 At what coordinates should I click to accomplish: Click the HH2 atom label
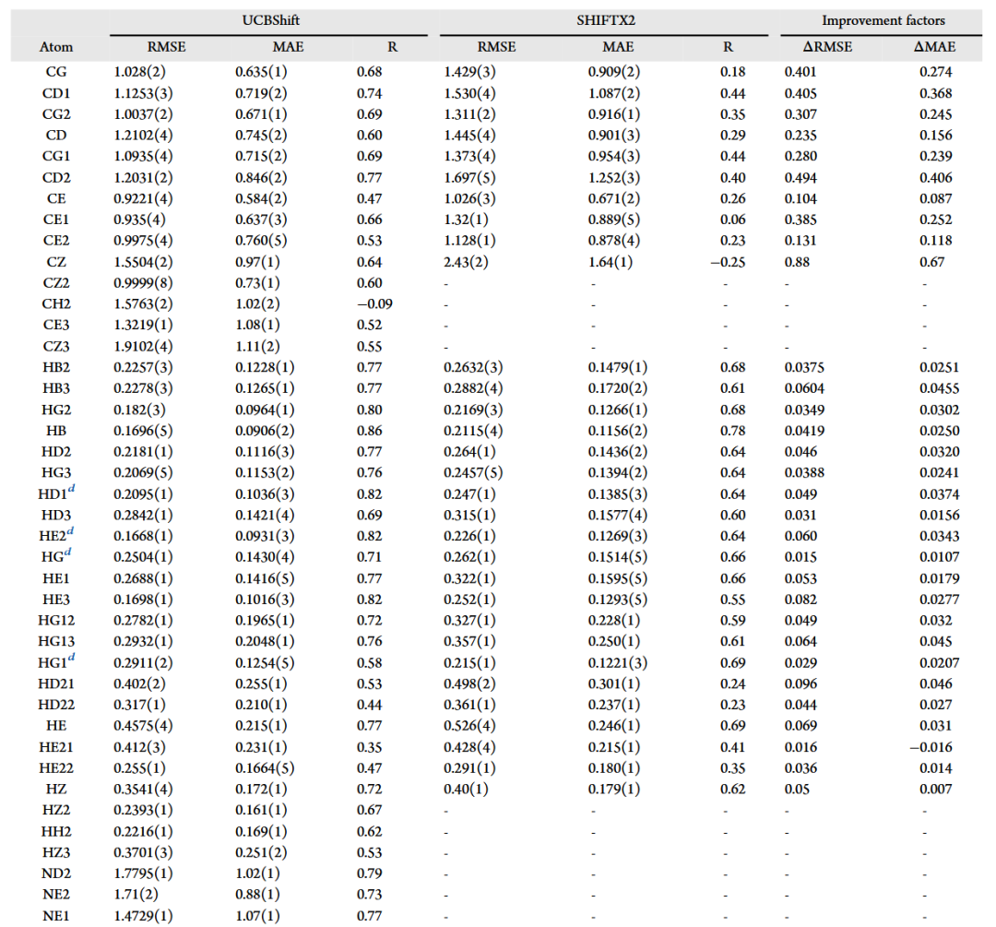56,831
